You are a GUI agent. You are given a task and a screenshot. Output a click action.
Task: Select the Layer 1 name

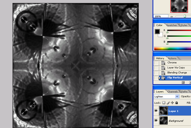(x=173, y=111)
